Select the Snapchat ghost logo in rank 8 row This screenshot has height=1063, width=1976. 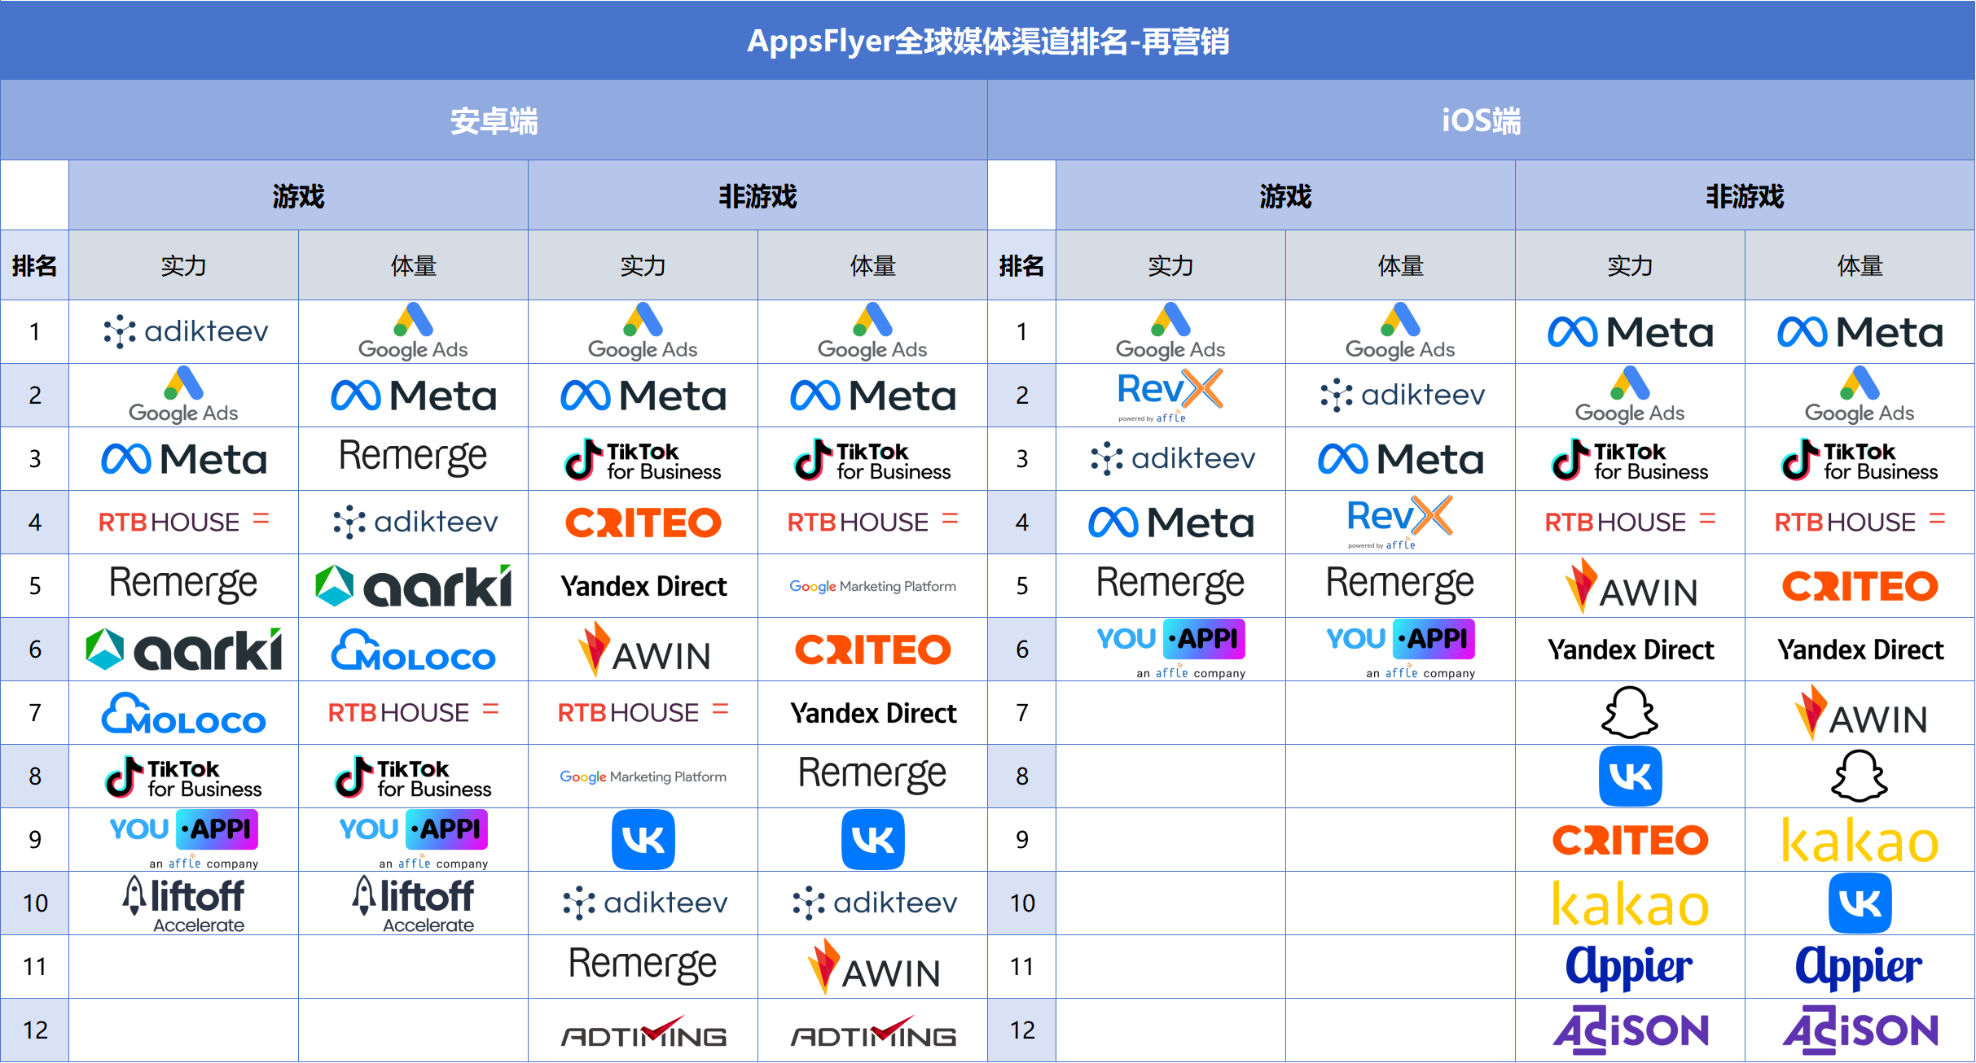[1860, 776]
